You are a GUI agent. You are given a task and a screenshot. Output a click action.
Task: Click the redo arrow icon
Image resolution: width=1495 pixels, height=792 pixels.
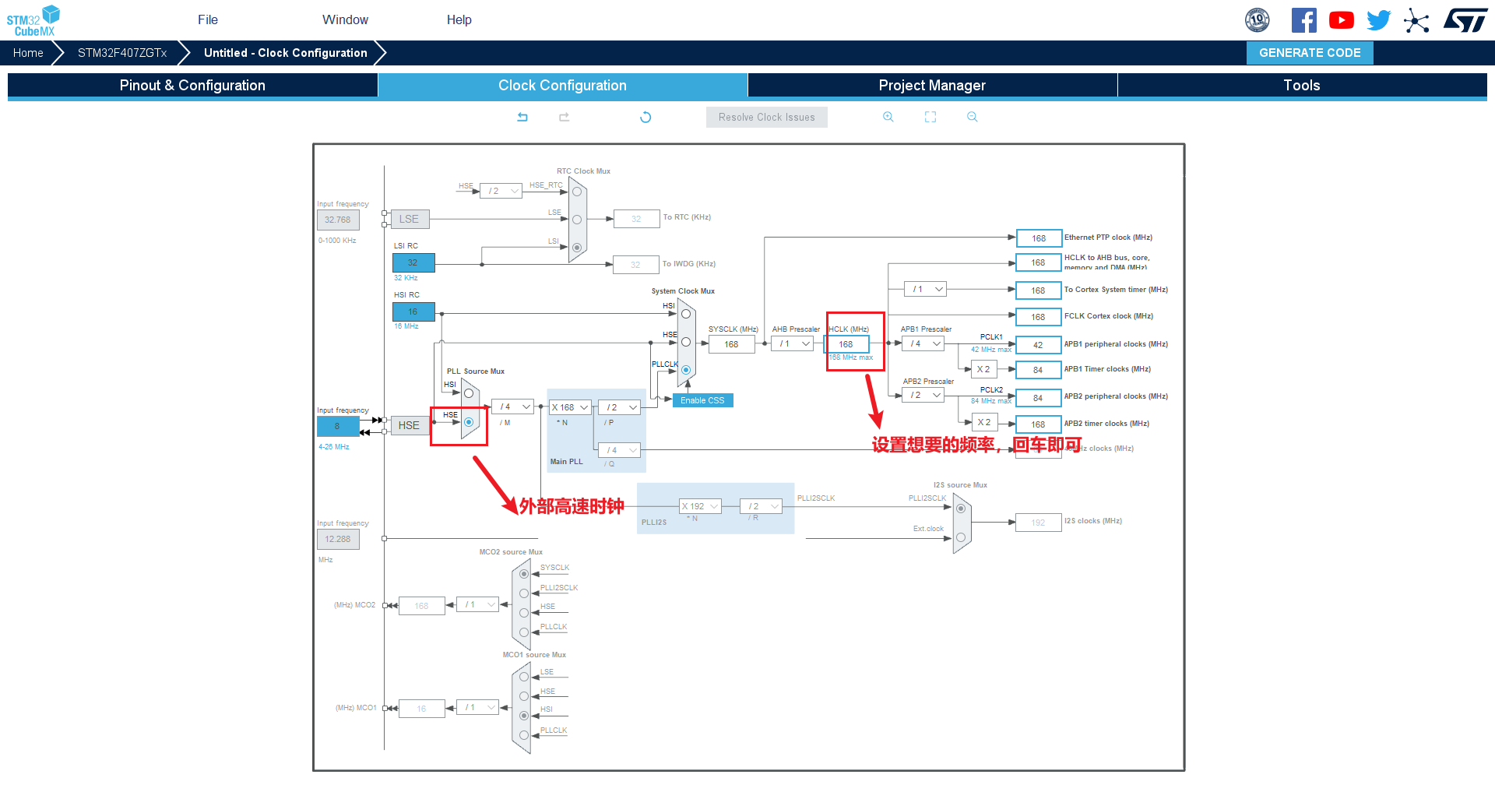565,117
